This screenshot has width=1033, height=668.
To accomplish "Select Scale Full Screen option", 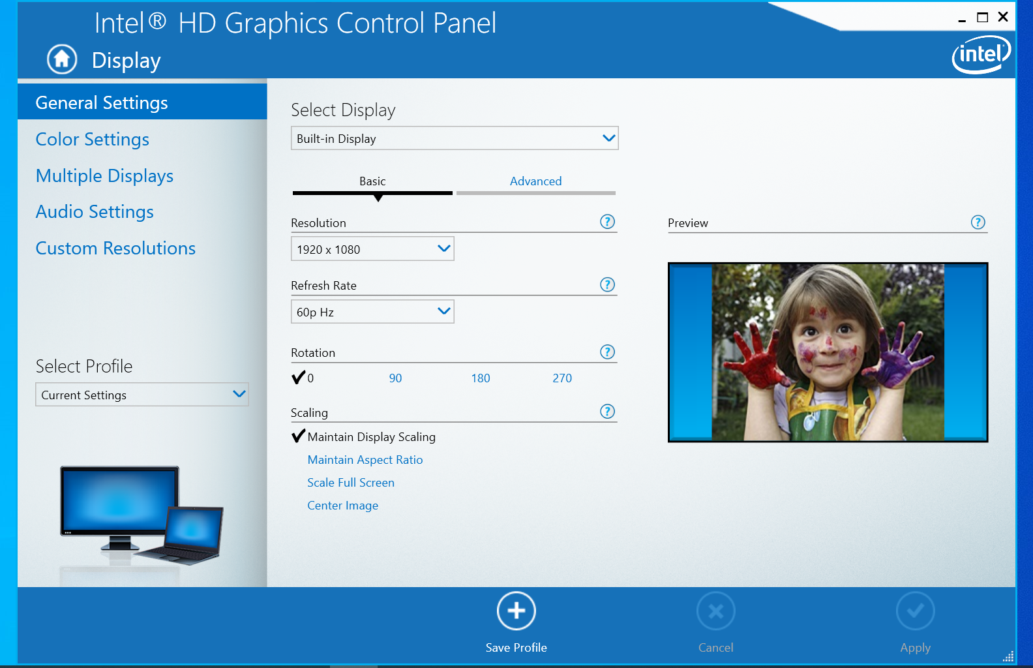I will [351, 483].
